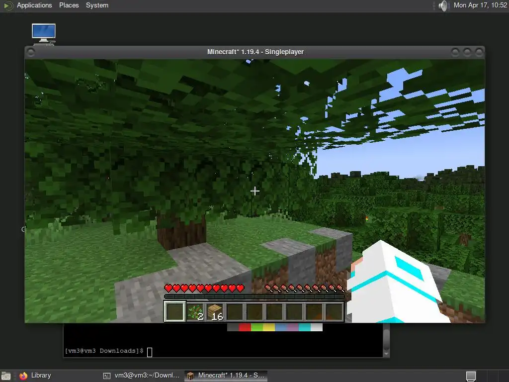Click the terminal window scrollbar
509x382 pixels.
pos(386,340)
